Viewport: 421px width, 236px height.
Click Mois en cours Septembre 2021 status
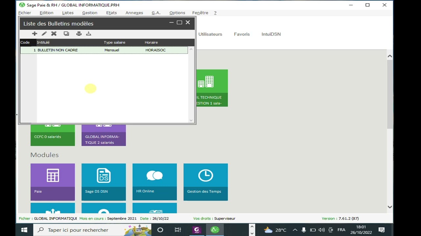[x=108, y=218]
